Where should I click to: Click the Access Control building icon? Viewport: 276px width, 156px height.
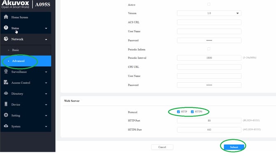click(6, 82)
